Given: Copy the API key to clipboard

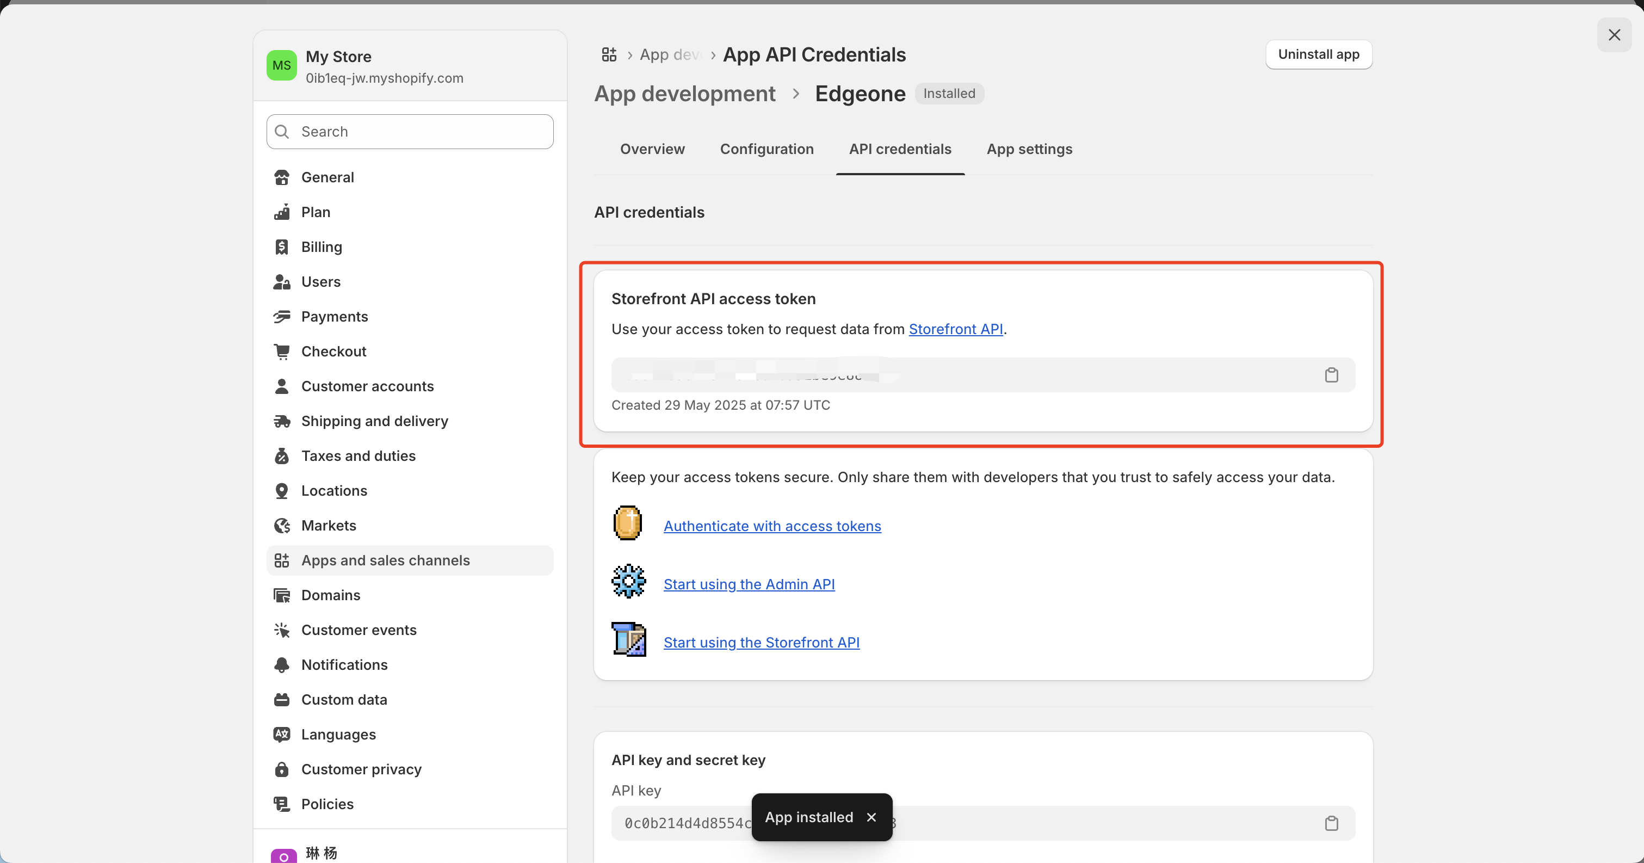Looking at the screenshot, I should (1331, 823).
